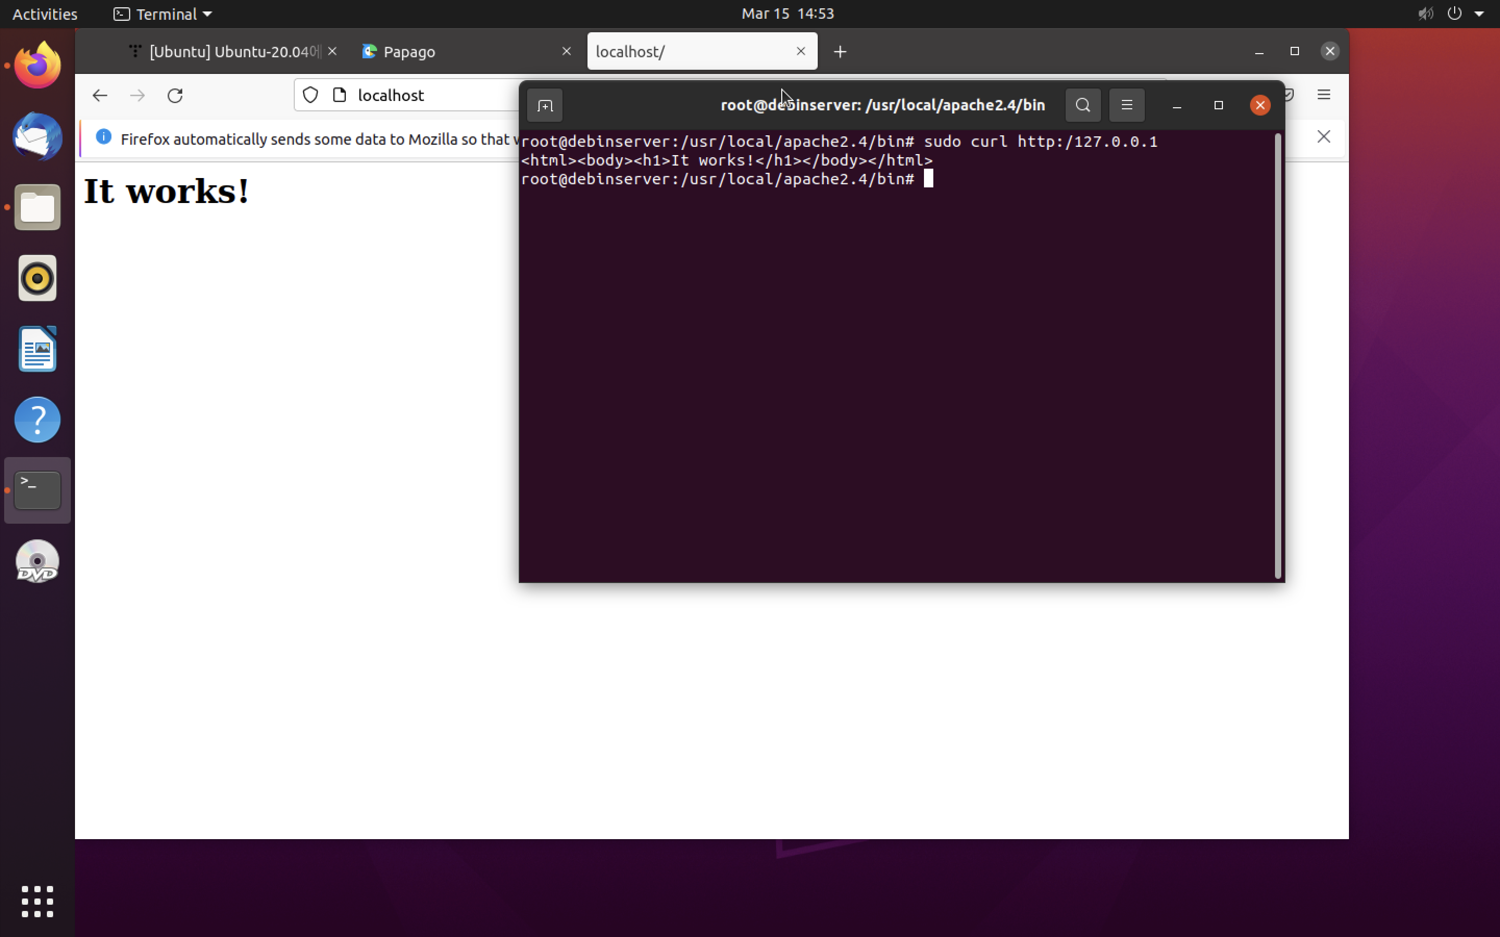
Task: Dismiss the Firefox data notification bar
Action: tap(1323, 137)
